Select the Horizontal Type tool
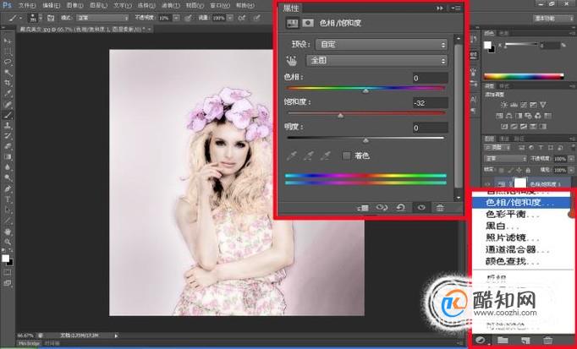577x349 pixels. [x=8, y=199]
